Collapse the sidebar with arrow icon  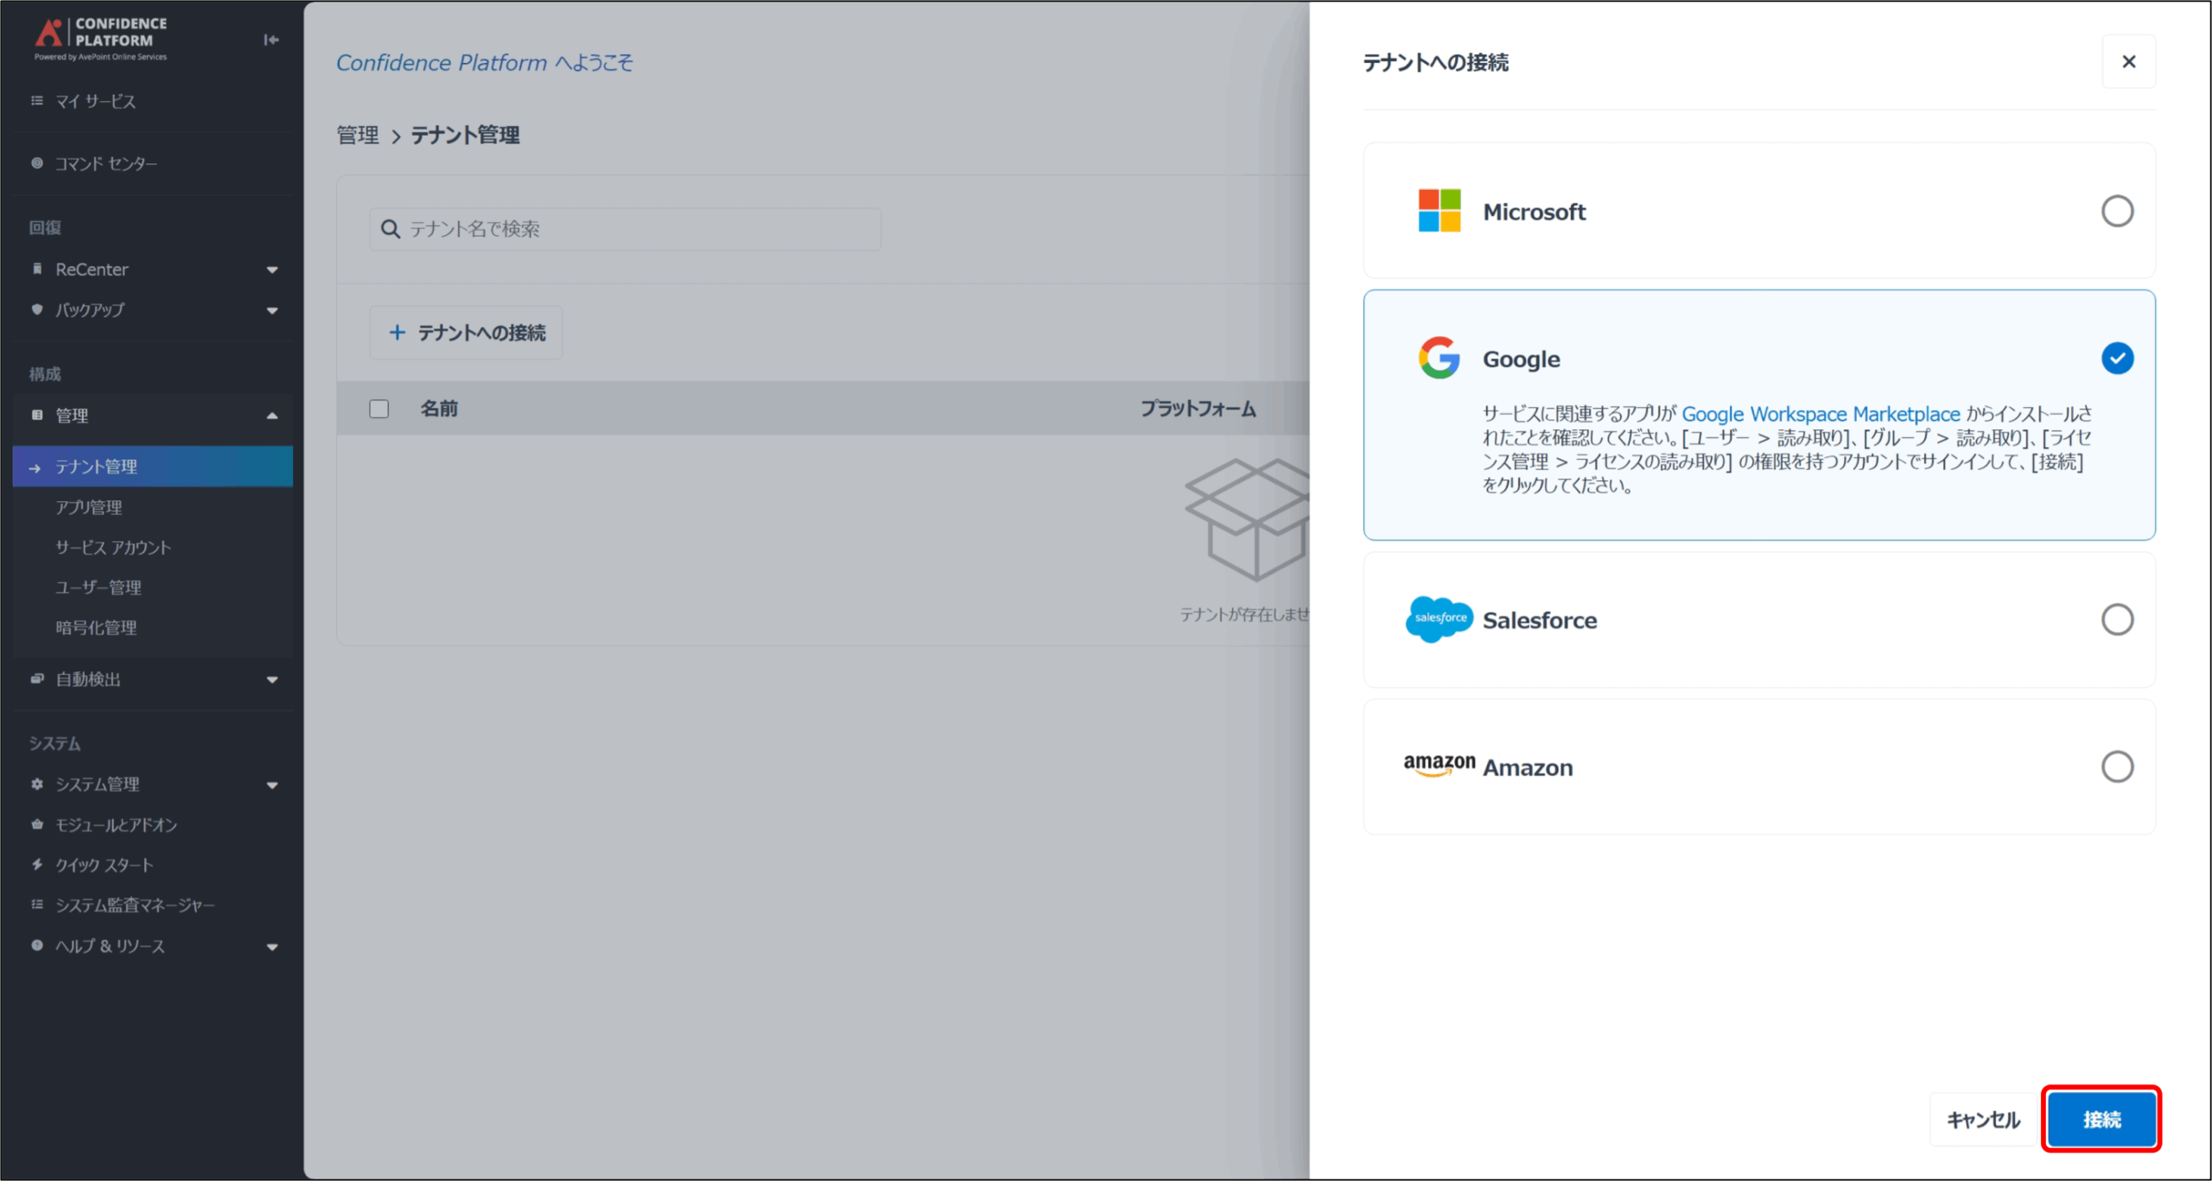270,40
